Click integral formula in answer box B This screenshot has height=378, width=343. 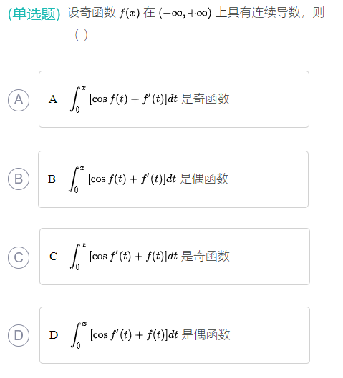pos(122,179)
